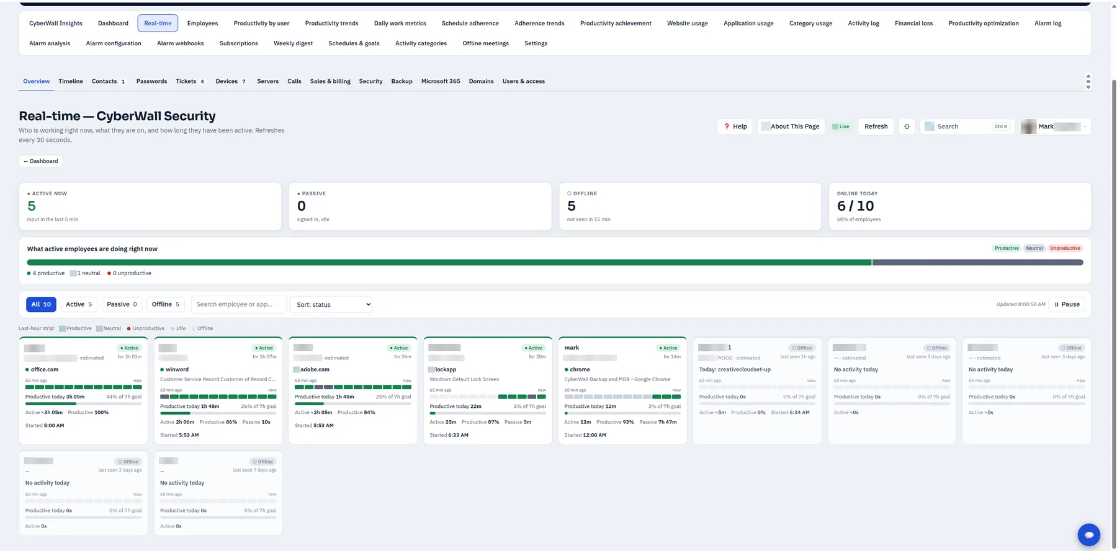
Task: Focus the global Search box with Ctrl K hint
Action: click(967, 126)
